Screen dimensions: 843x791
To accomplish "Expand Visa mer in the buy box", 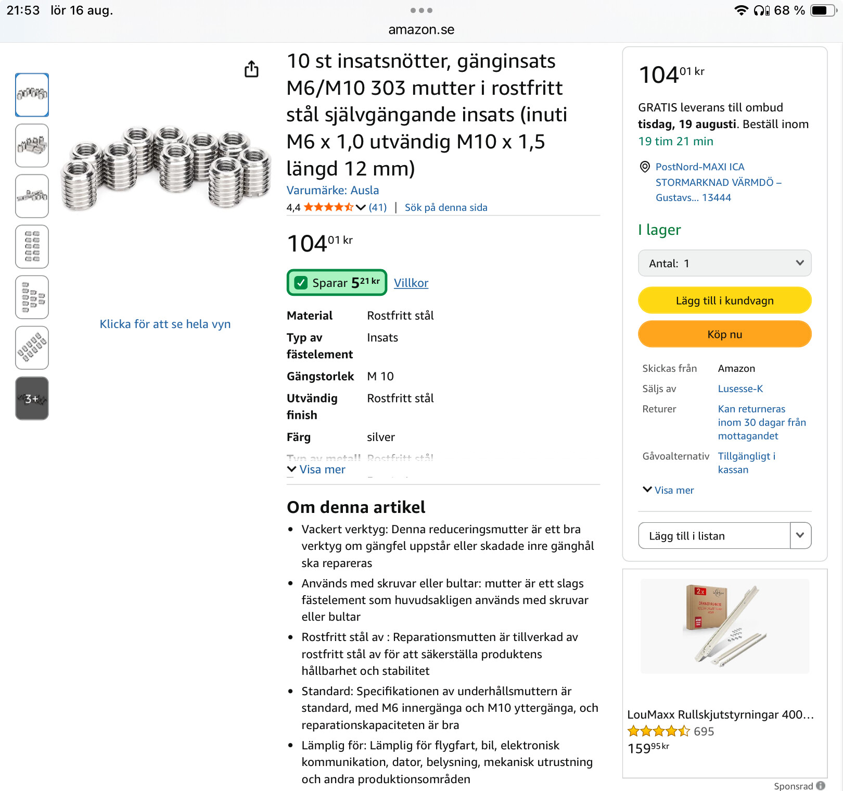I will [x=669, y=490].
